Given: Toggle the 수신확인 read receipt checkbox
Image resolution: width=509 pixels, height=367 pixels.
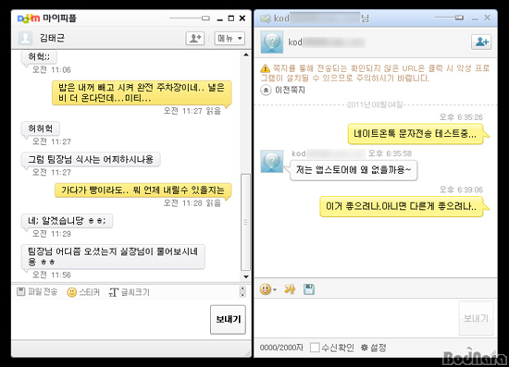Looking at the screenshot, I should click(x=315, y=348).
